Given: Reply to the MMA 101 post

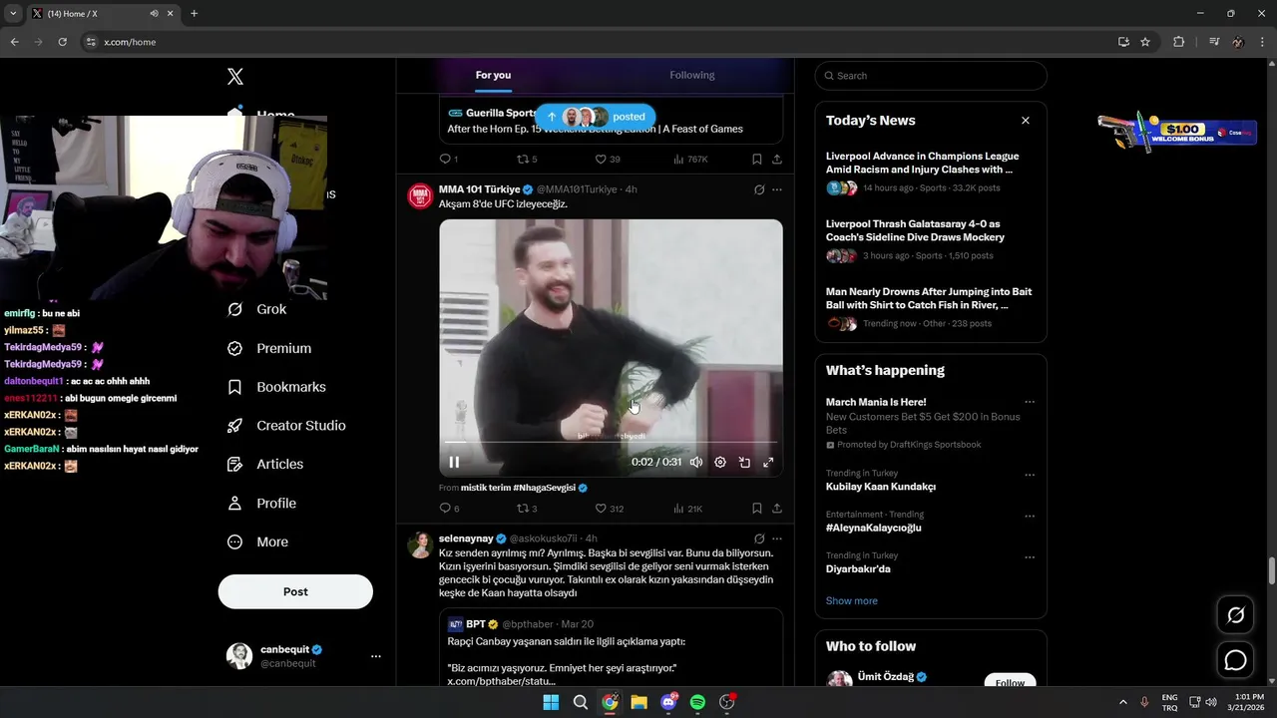Looking at the screenshot, I should [x=449, y=509].
